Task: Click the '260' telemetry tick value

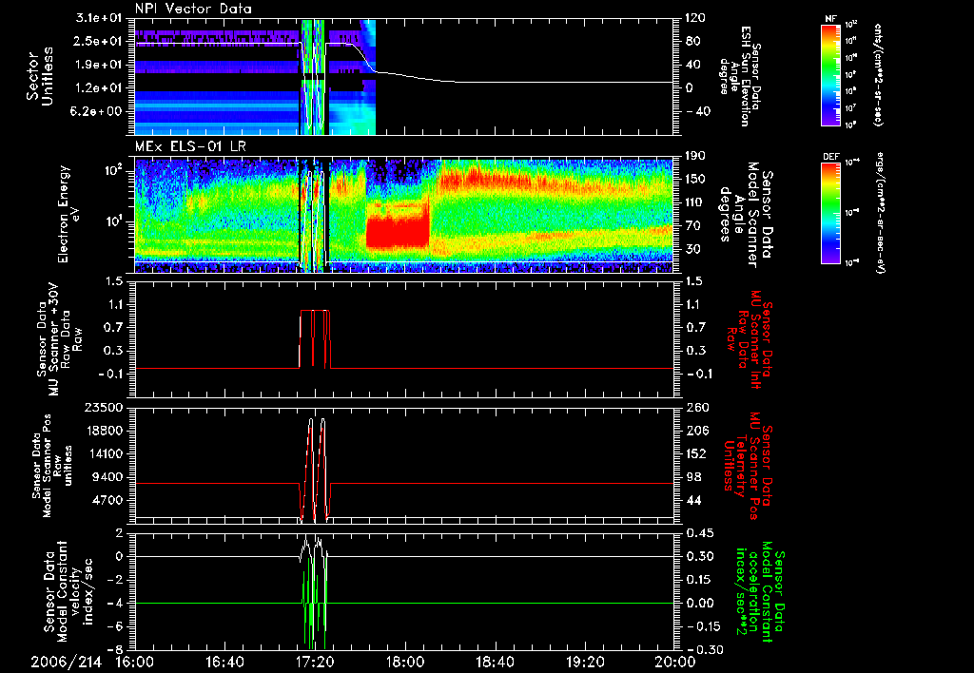Action: tap(695, 407)
